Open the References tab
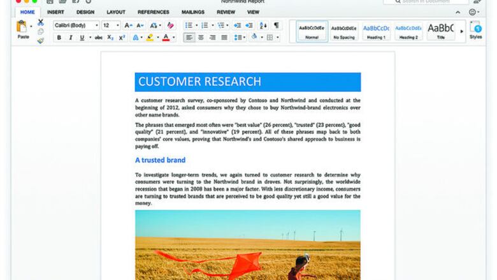The image size is (497, 280). pyautogui.click(x=154, y=12)
